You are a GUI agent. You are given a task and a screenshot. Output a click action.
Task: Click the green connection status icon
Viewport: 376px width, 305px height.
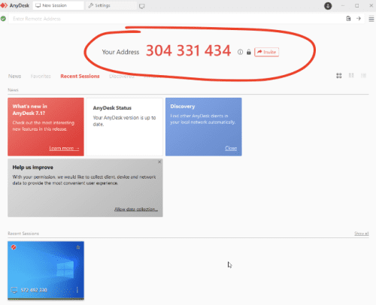pos(3,19)
